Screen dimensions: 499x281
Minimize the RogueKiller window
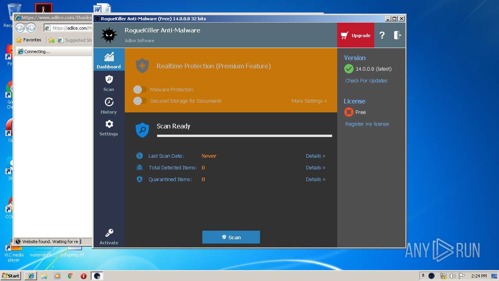[388, 18]
